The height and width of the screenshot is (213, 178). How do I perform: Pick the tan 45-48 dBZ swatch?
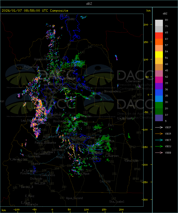[159, 67]
